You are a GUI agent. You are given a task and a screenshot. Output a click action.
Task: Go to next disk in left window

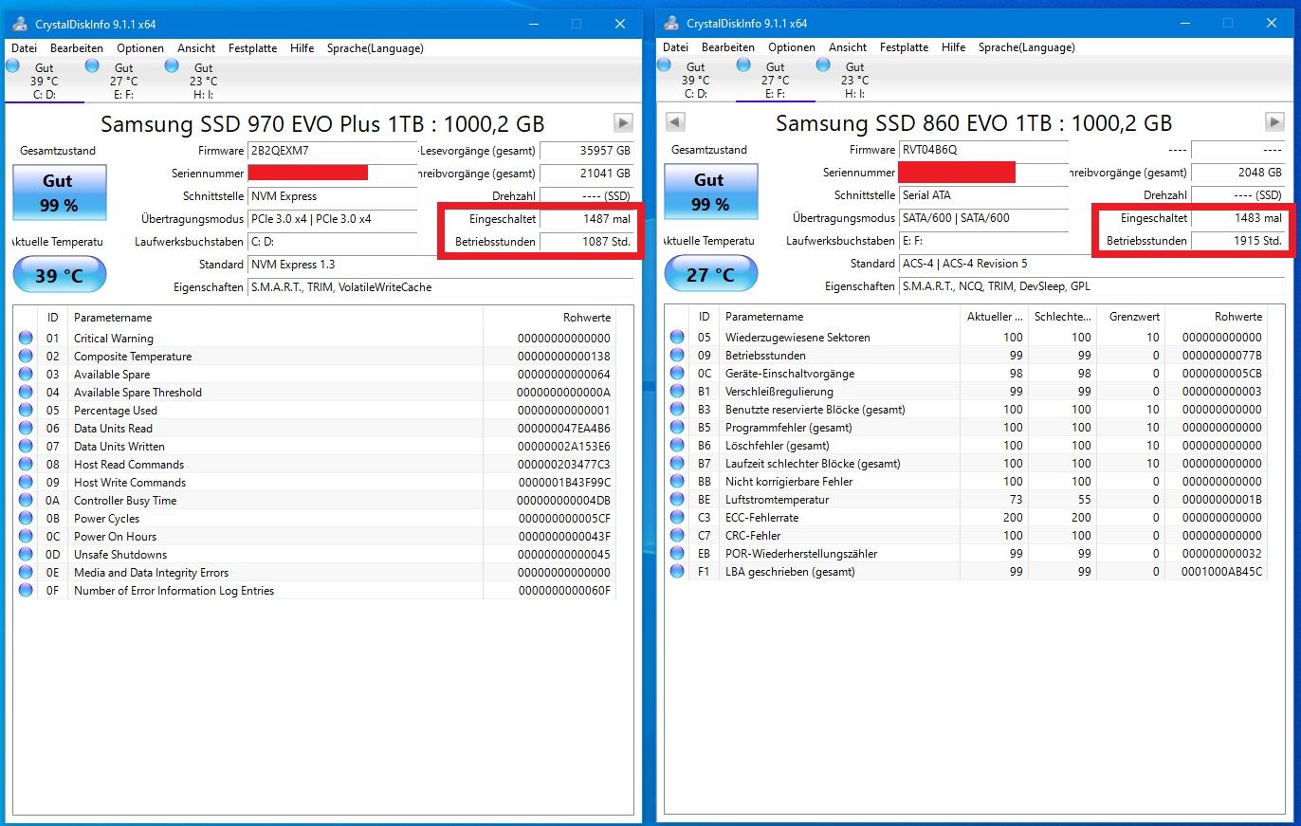click(x=623, y=122)
